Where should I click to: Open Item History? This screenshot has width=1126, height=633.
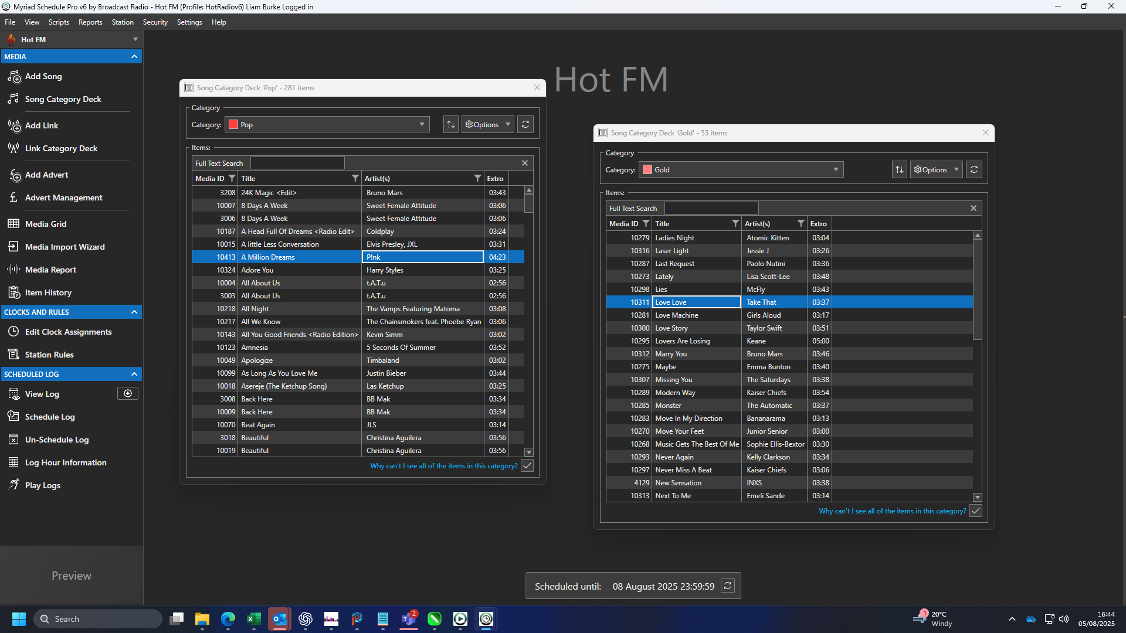pos(48,292)
